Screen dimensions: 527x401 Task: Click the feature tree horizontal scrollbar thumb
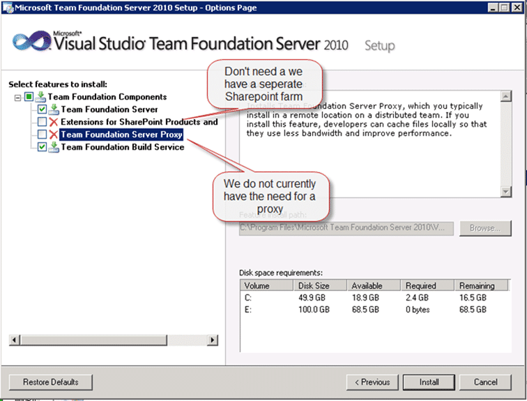click(x=94, y=340)
